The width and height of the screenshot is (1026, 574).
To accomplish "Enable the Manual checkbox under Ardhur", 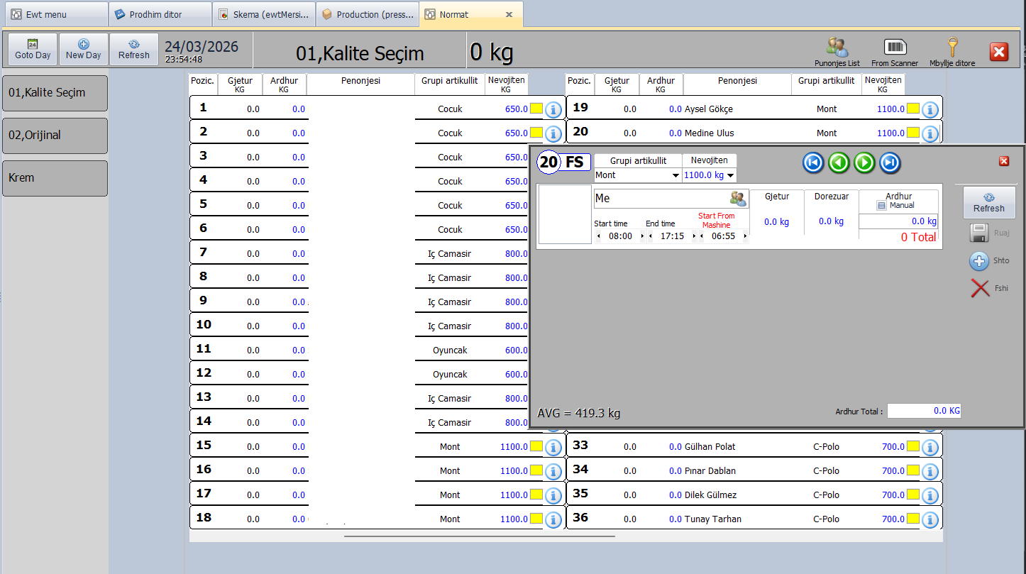I will pos(881,206).
